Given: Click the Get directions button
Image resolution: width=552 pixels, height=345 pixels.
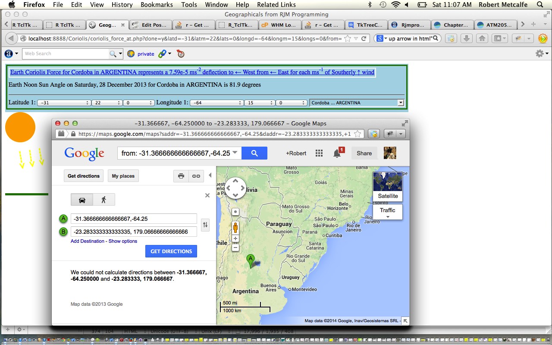Looking at the screenshot, I should pyautogui.click(x=84, y=176).
